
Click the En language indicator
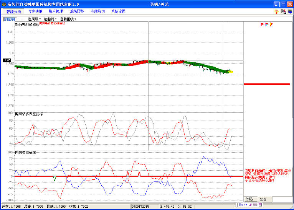point(241,205)
